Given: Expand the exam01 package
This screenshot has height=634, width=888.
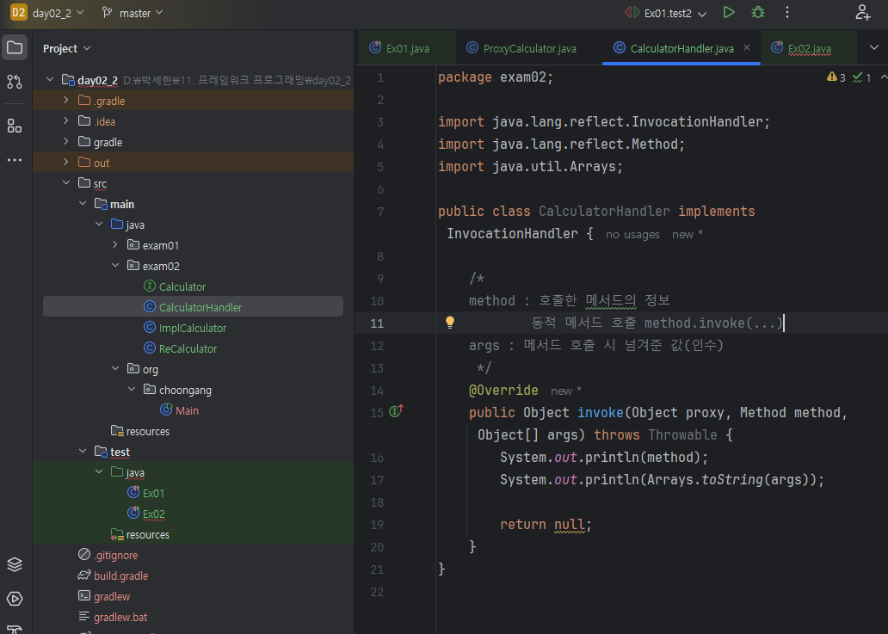Looking at the screenshot, I should (115, 244).
